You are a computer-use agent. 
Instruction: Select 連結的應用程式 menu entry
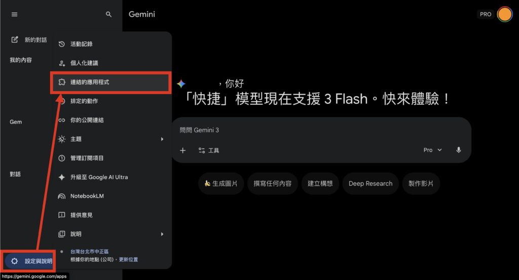111,82
